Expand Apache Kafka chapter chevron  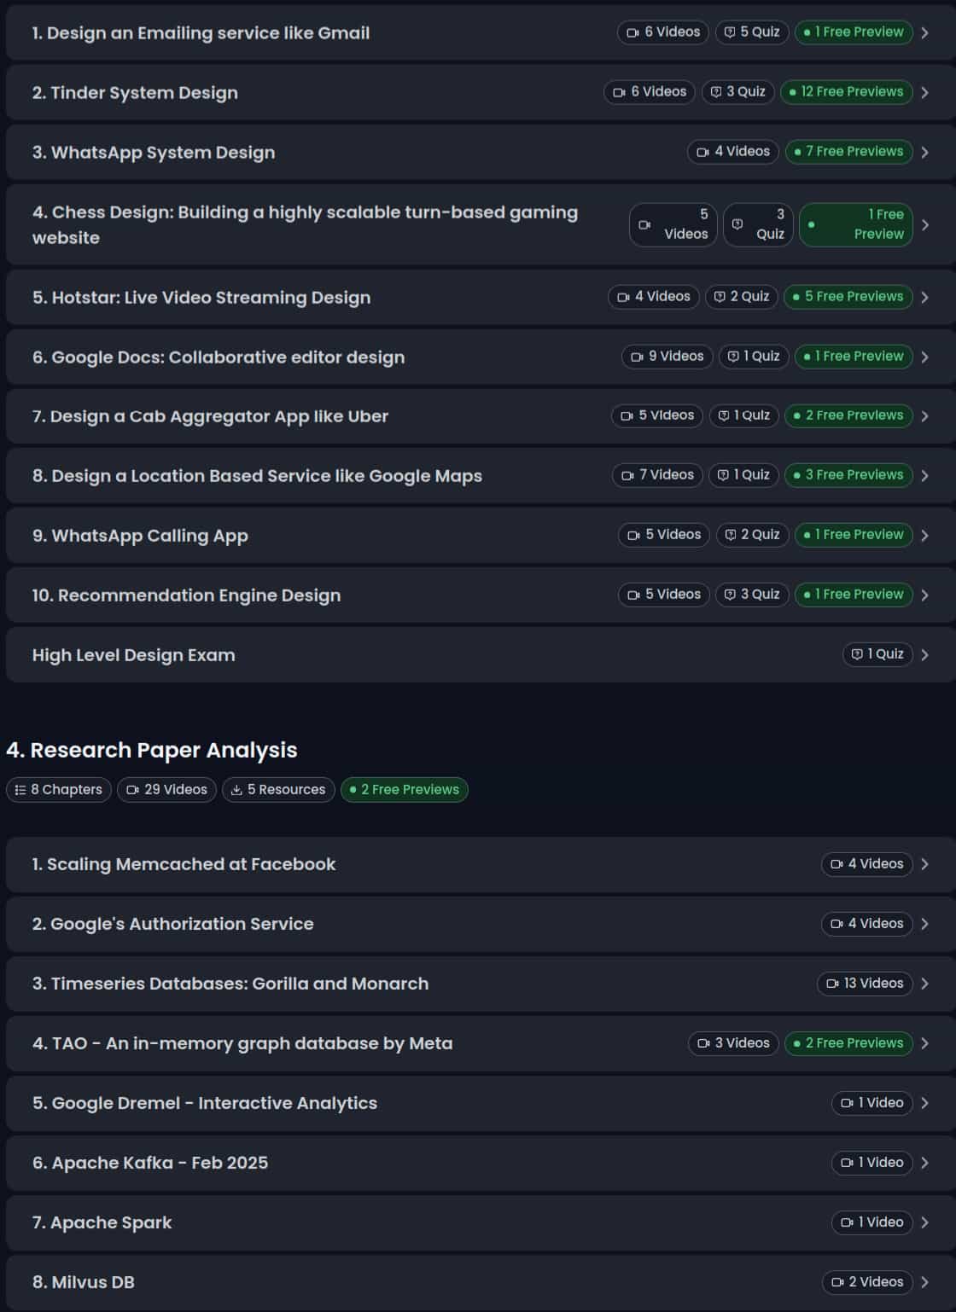[924, 1163]
